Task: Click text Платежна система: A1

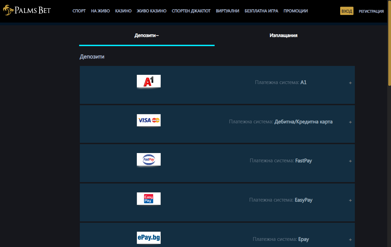Action: [280, 82]
